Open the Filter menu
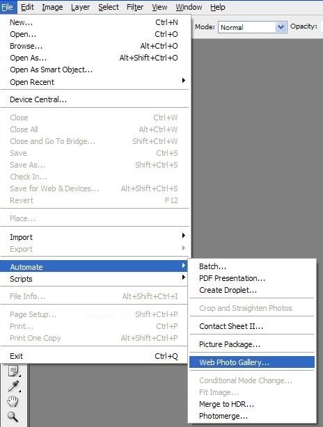 [135, 7]
